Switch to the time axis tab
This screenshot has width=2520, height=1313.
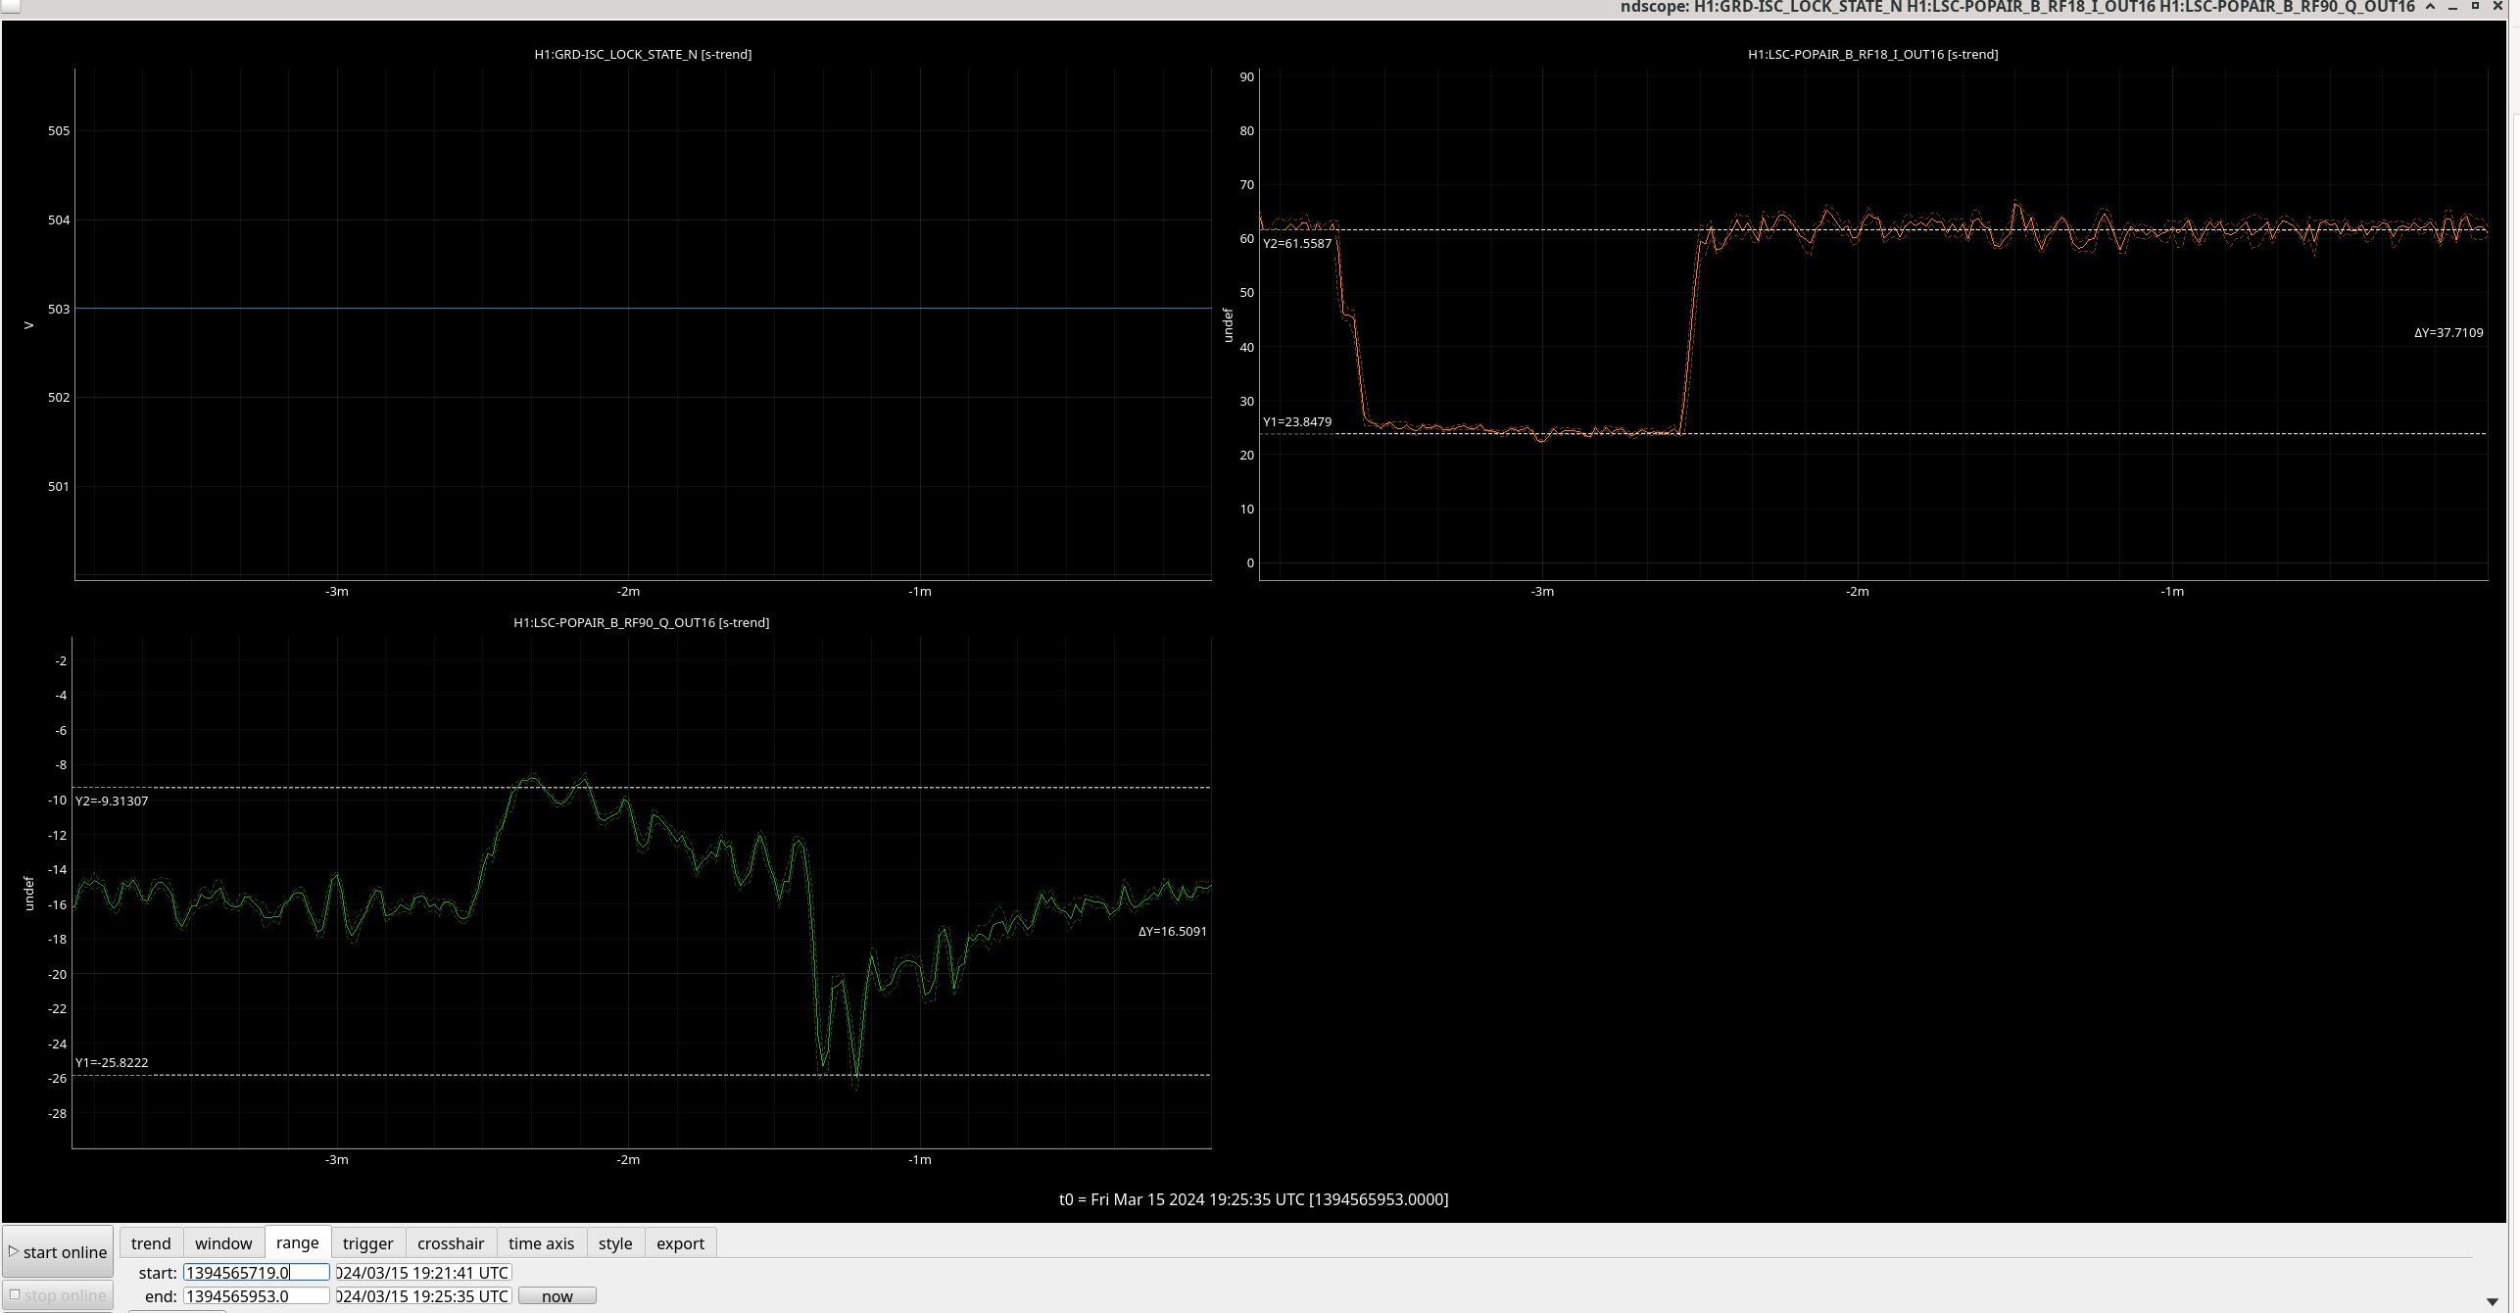[x=541, y=1242]
